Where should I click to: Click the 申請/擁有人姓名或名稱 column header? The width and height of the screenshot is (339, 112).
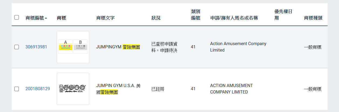pyautogui.click(x=234, y=18)
